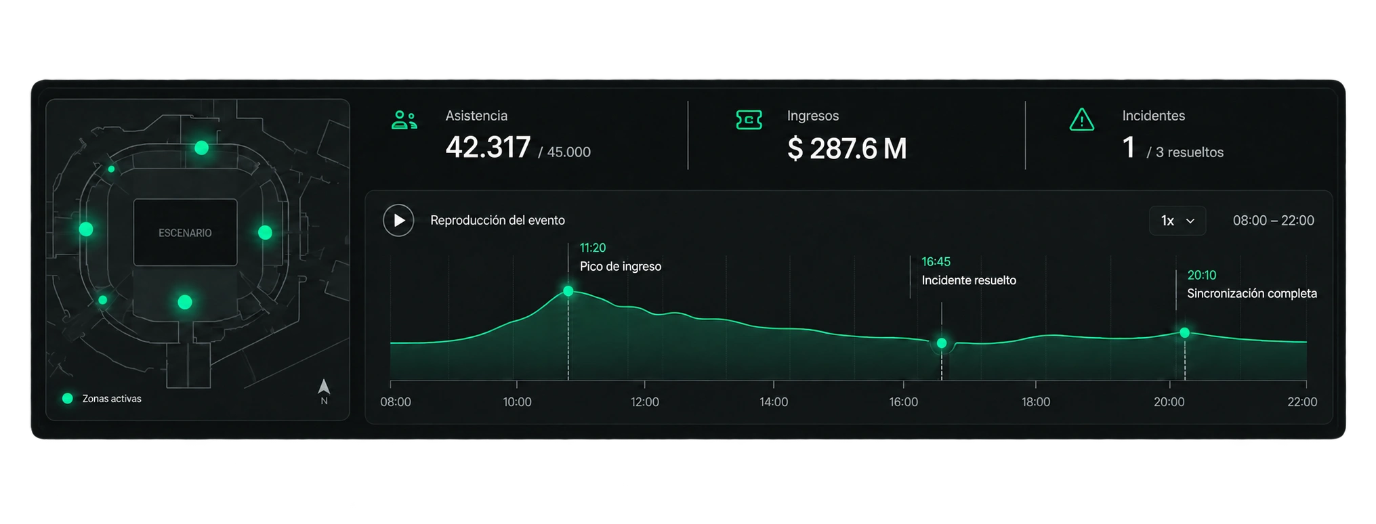Jump to the 11:20 Pico de ingreso marker point
The image size is (1376, 524).
(x=568, y=291)
